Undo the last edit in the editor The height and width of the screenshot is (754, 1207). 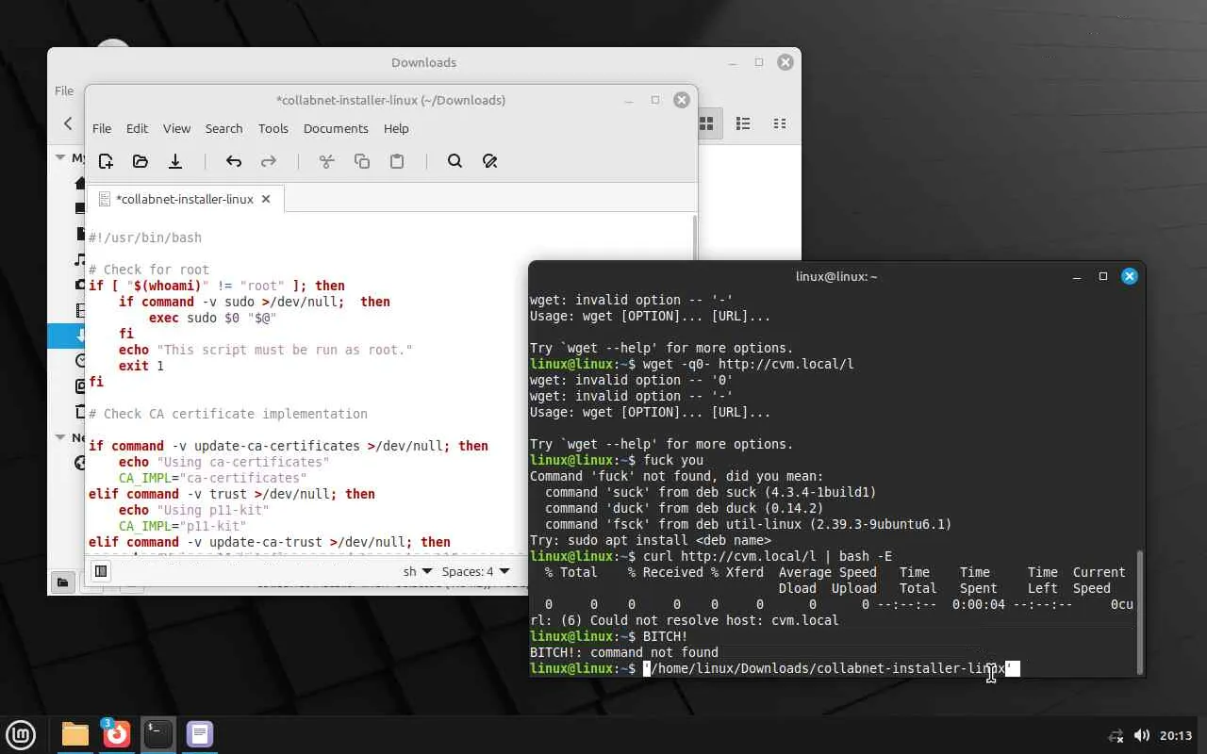pos(234,161)
